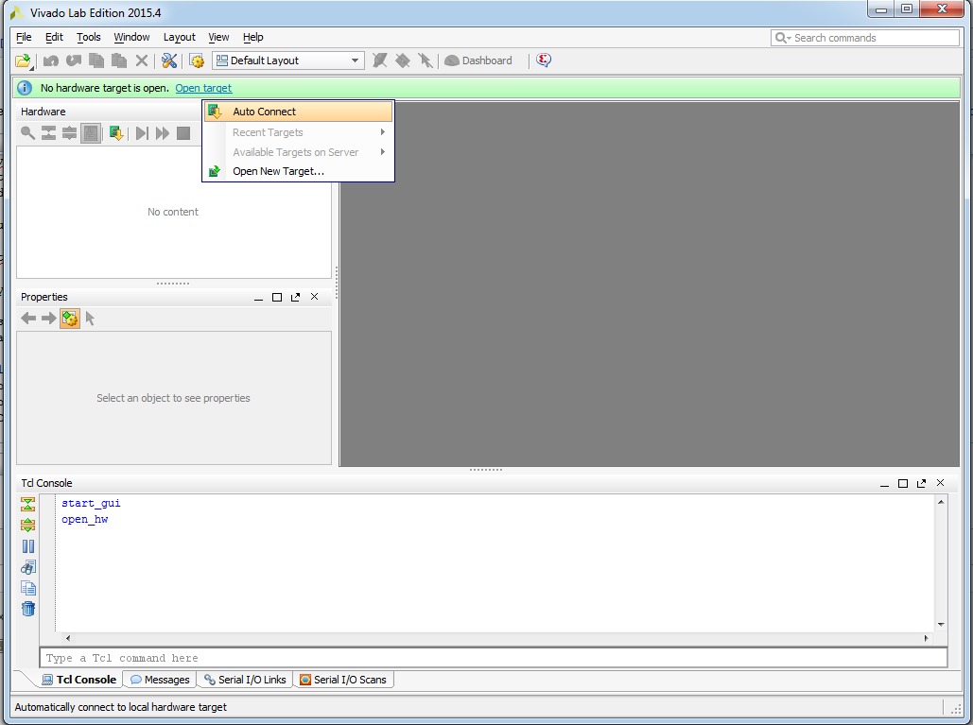Screen dimensions: 973x725
Task: Click the Properties panel forward arrow
Action: [49, 319]
